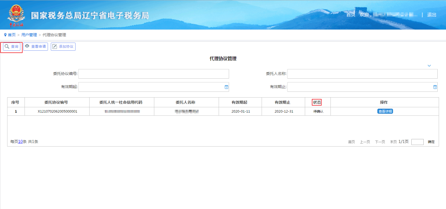Collapse the search panel with the chevron
Screen dimensions: 446x209
[429, 66]
